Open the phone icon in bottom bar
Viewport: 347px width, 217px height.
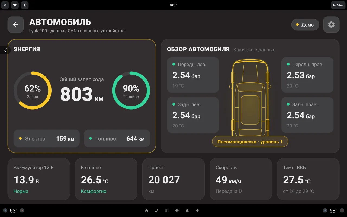click(157, 210)
